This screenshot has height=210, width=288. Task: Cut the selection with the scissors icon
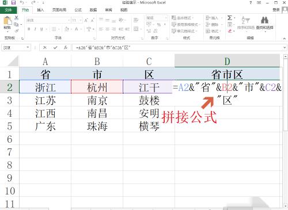coord(17,18)
